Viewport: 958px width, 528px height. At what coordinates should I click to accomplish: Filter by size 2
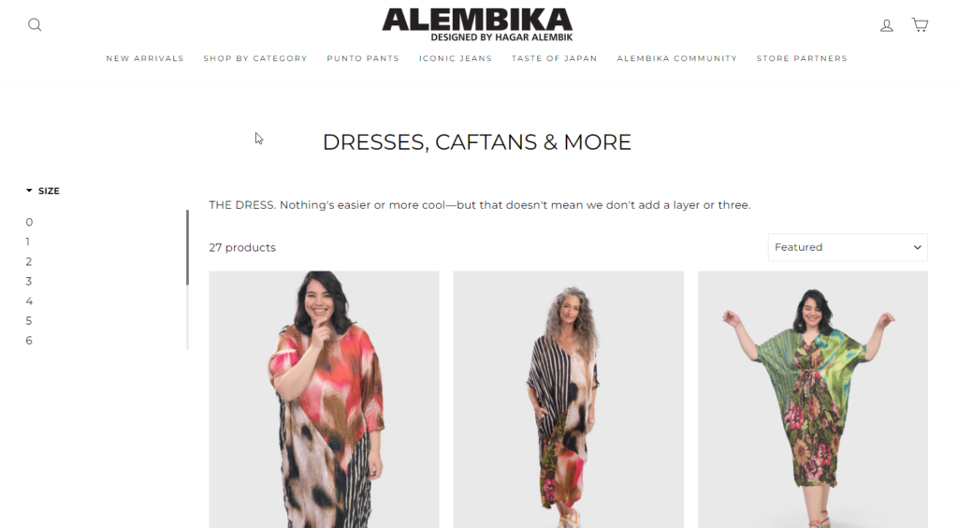tap(29, 261)
